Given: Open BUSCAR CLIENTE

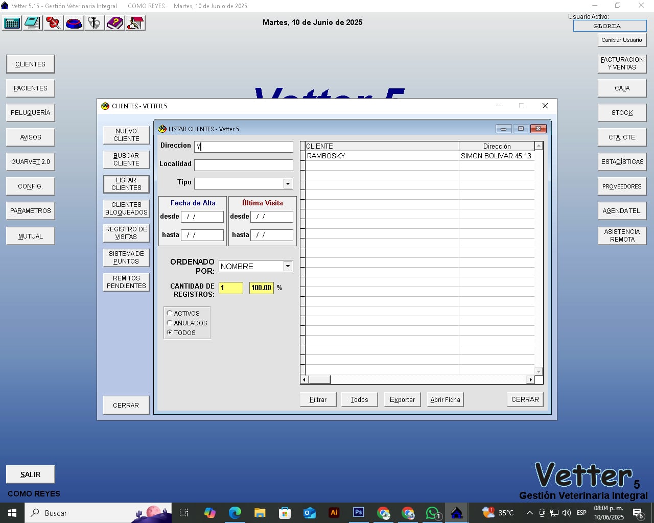Looking at the screenshot, I should [x=126, y=159].
